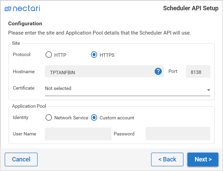Pick the Custom account identity option

click(x=94, y=118)
